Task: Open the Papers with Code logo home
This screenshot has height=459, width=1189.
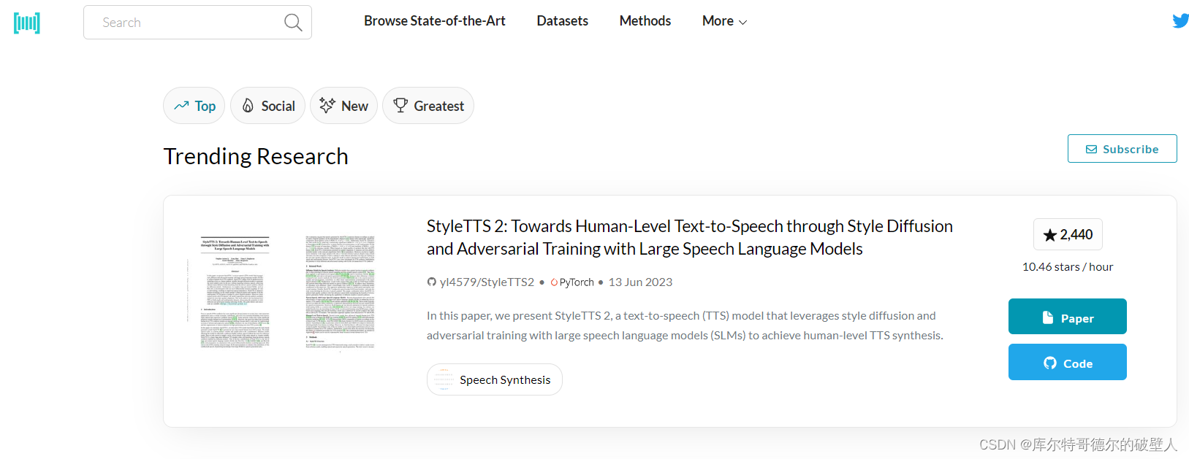Action: pyautogui.click(x=27, y=23)
